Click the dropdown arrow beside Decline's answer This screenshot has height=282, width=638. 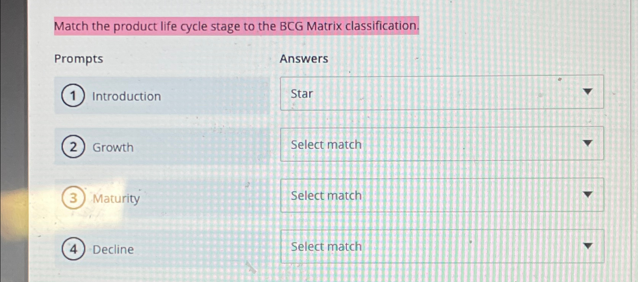pos(588,245)
